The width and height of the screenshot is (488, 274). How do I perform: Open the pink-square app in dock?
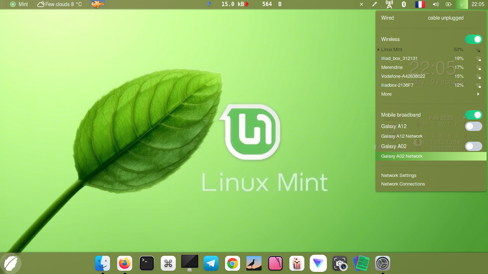tap(275, 264)
